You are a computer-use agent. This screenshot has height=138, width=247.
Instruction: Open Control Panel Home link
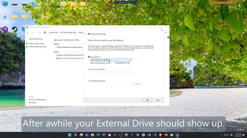(36, 39)
